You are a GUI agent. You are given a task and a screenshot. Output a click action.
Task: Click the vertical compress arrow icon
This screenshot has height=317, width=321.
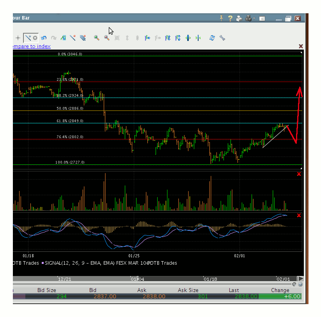(137, 38)
